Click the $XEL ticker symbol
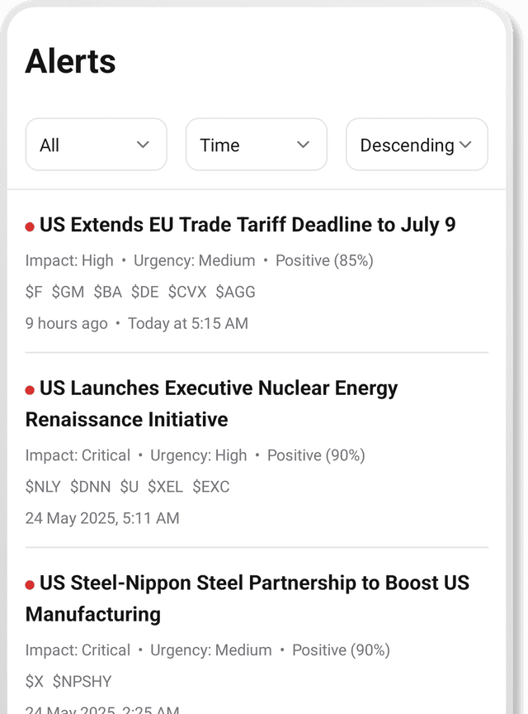 pyautogui.click(x=165, y=487)
